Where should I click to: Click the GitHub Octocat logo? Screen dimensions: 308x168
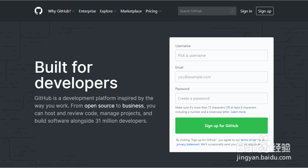[38, 11]
